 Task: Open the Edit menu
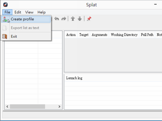(18, 12)
